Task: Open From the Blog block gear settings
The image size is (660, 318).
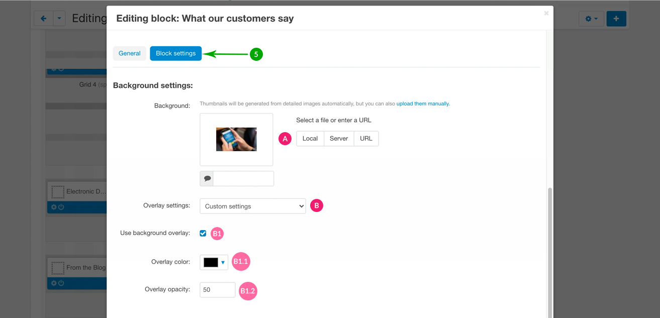Action: point(54,283)
